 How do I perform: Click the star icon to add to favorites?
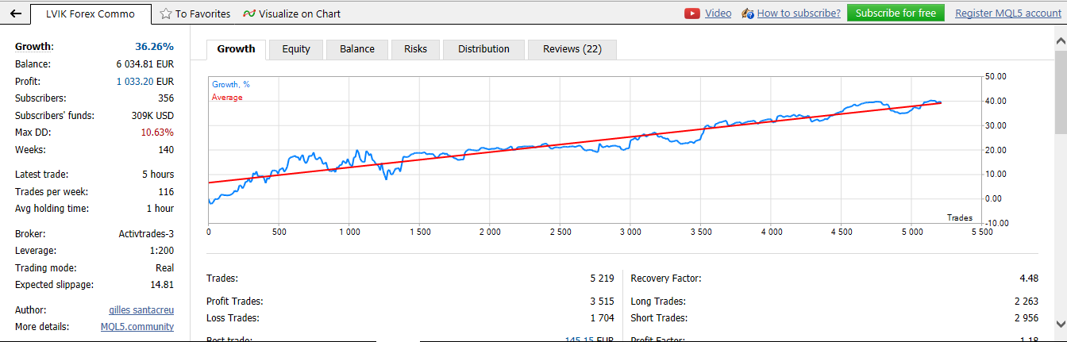(x=166, y=13)
